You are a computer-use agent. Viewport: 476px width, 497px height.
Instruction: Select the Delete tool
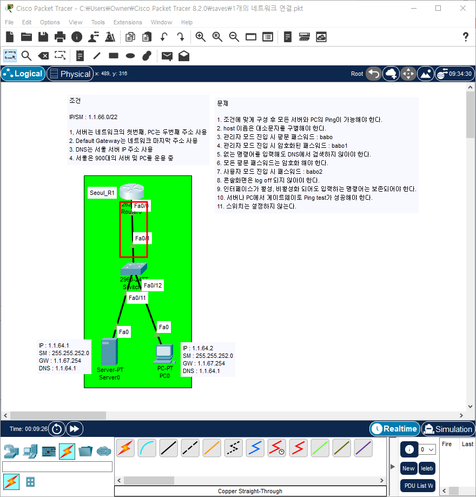43,56
